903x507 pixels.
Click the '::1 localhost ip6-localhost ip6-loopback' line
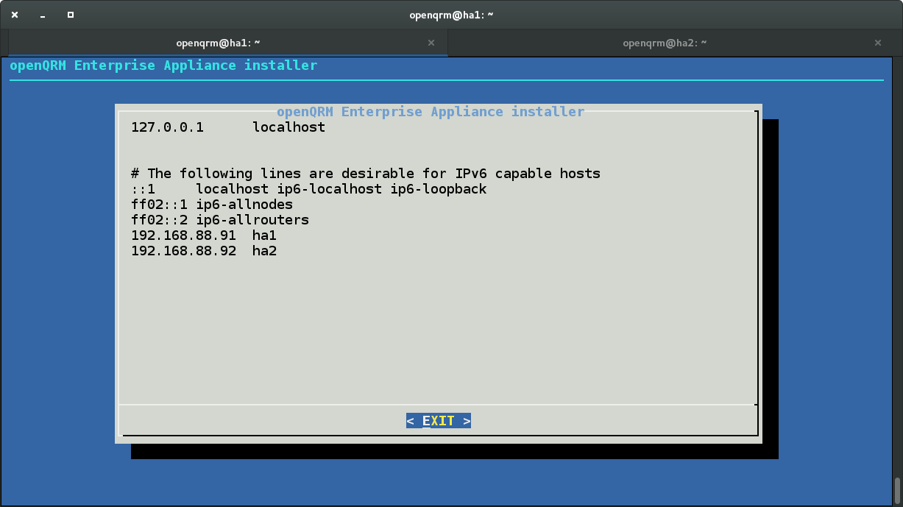tap(309, 189)
